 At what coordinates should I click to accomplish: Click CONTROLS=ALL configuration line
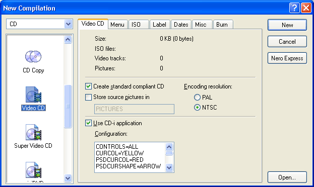tap(117, 147)
